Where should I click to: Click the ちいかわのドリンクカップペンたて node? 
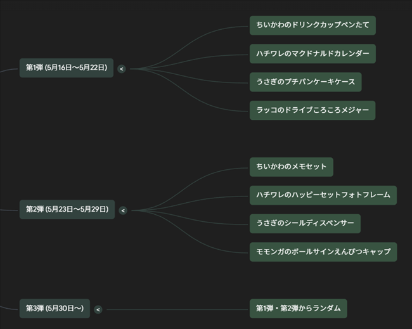coord(312,25)
